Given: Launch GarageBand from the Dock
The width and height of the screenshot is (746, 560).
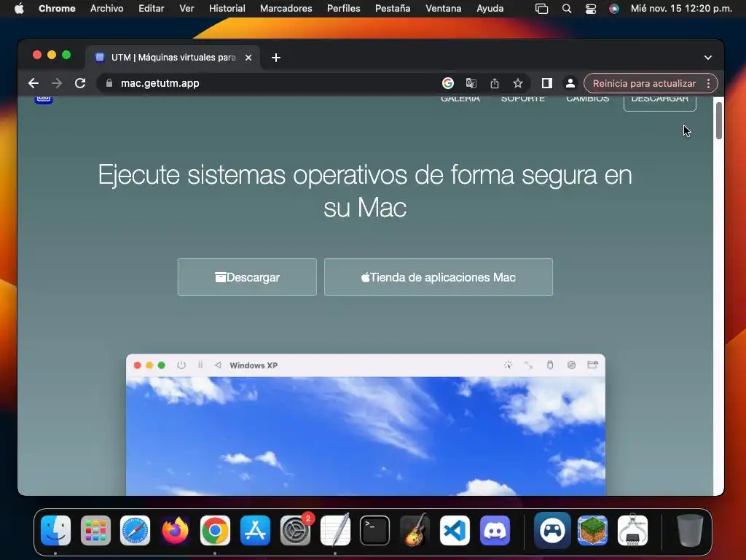Looking at the screenshot, I should coord(415,530).
